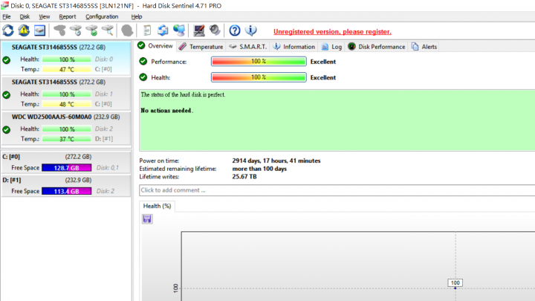
Task: Click the C: free space 128.7 GB bar
Action: 67,167
